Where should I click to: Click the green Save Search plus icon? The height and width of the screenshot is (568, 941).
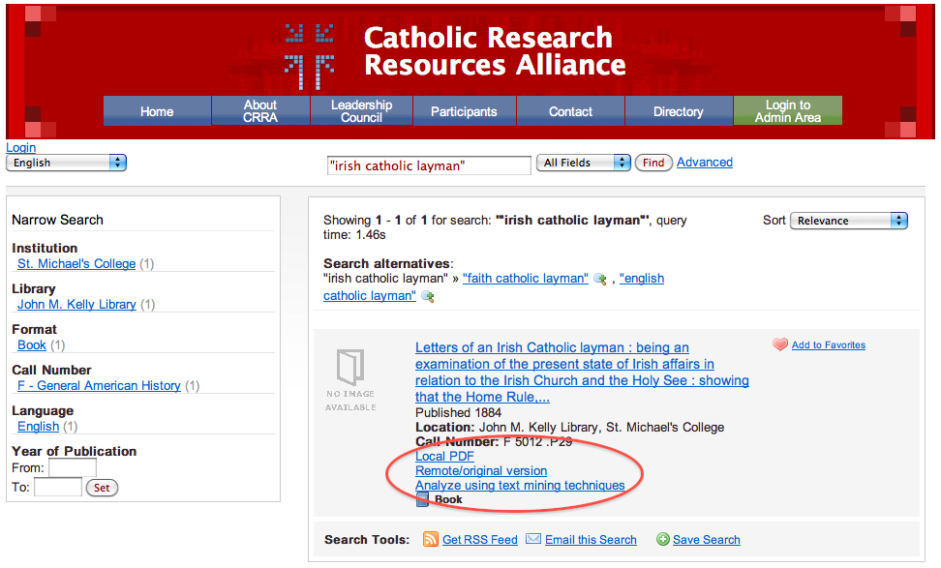coord(663,539)
